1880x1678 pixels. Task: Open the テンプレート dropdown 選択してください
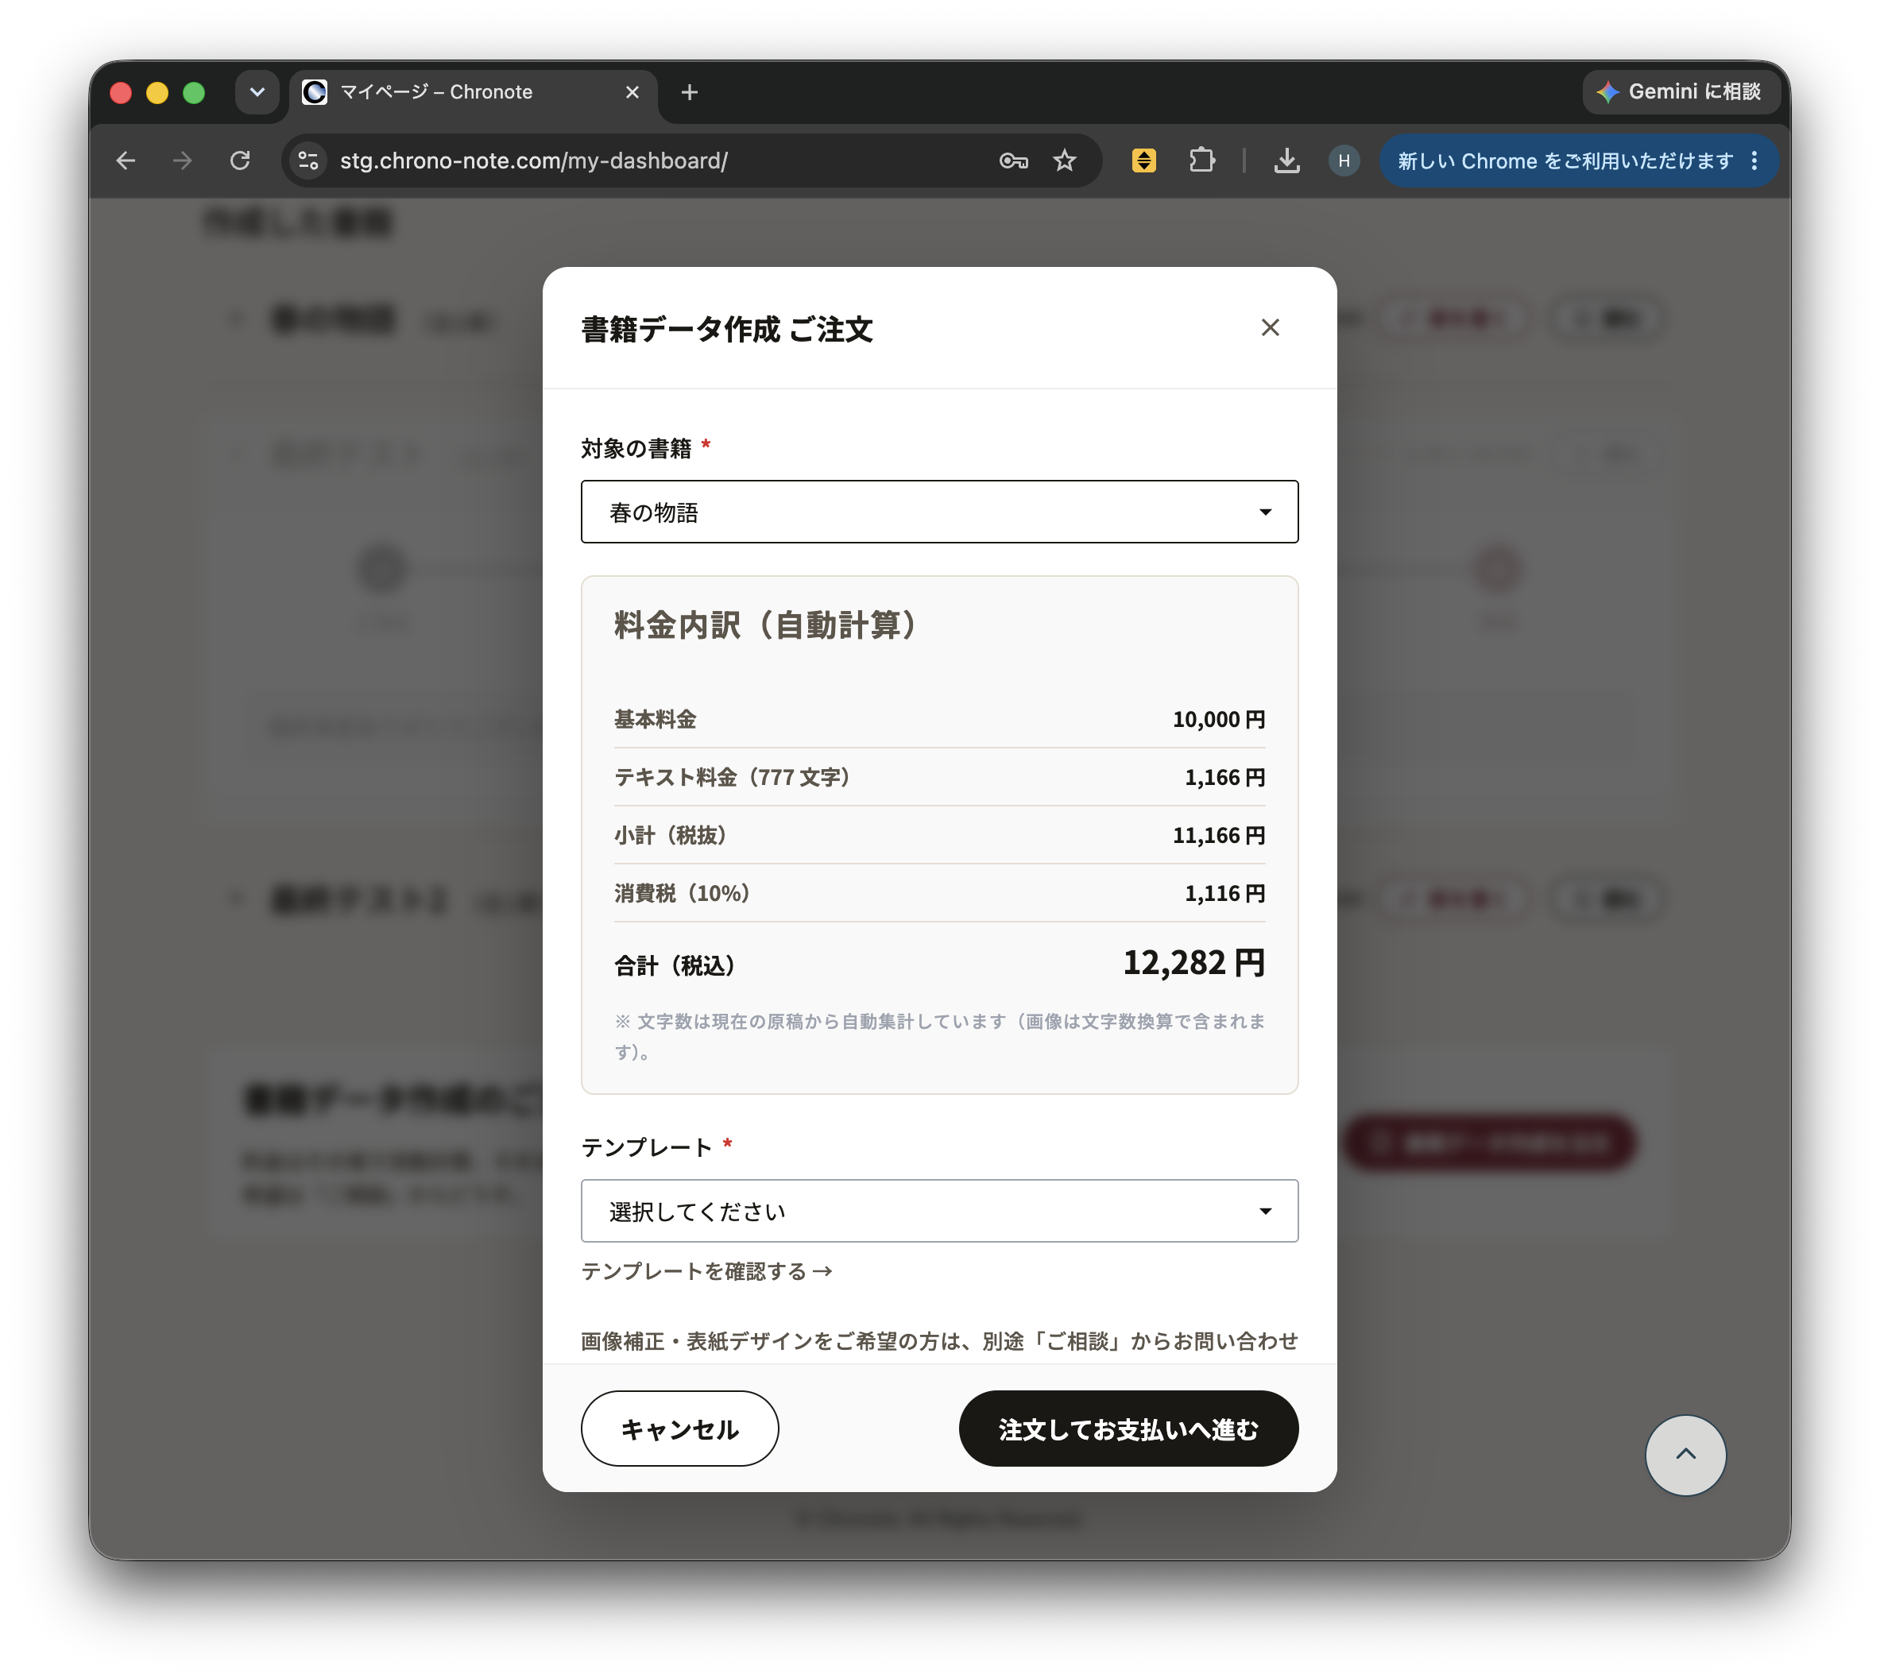(938, 1211)
